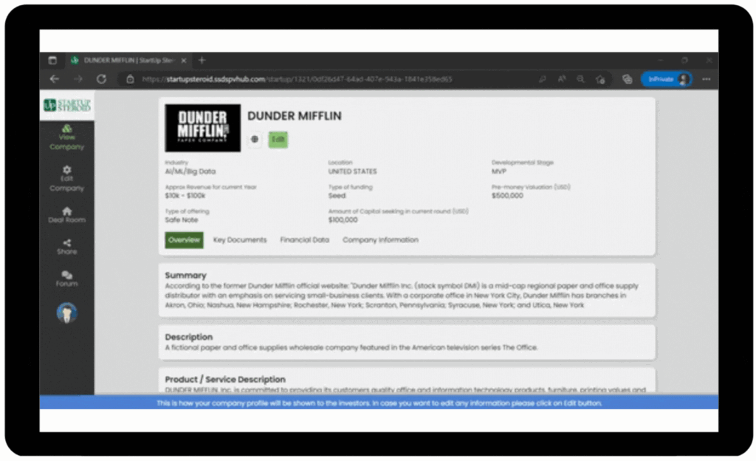
Task: Click green Edit button
Action: point(278,140)
